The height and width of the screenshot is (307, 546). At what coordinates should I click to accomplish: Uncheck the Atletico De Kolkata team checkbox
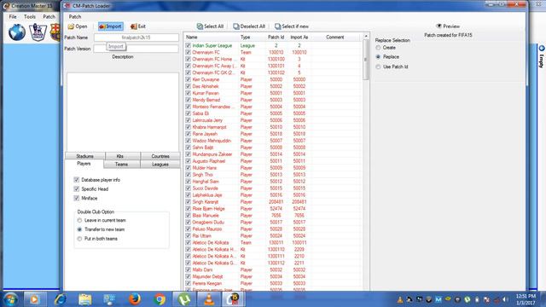[x=188, y=242]
